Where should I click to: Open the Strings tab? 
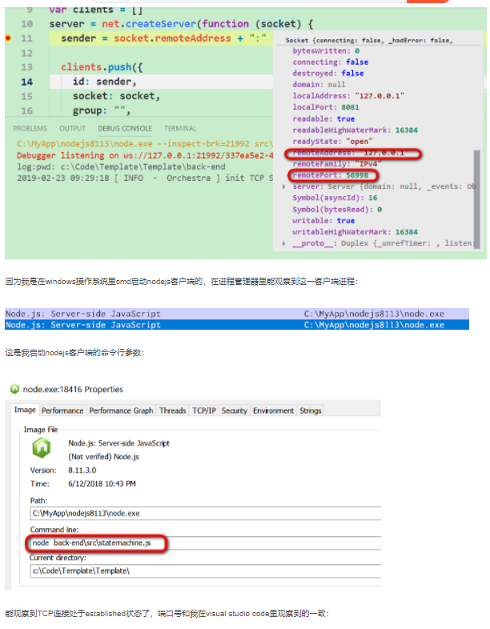click(x=310, y=411)
